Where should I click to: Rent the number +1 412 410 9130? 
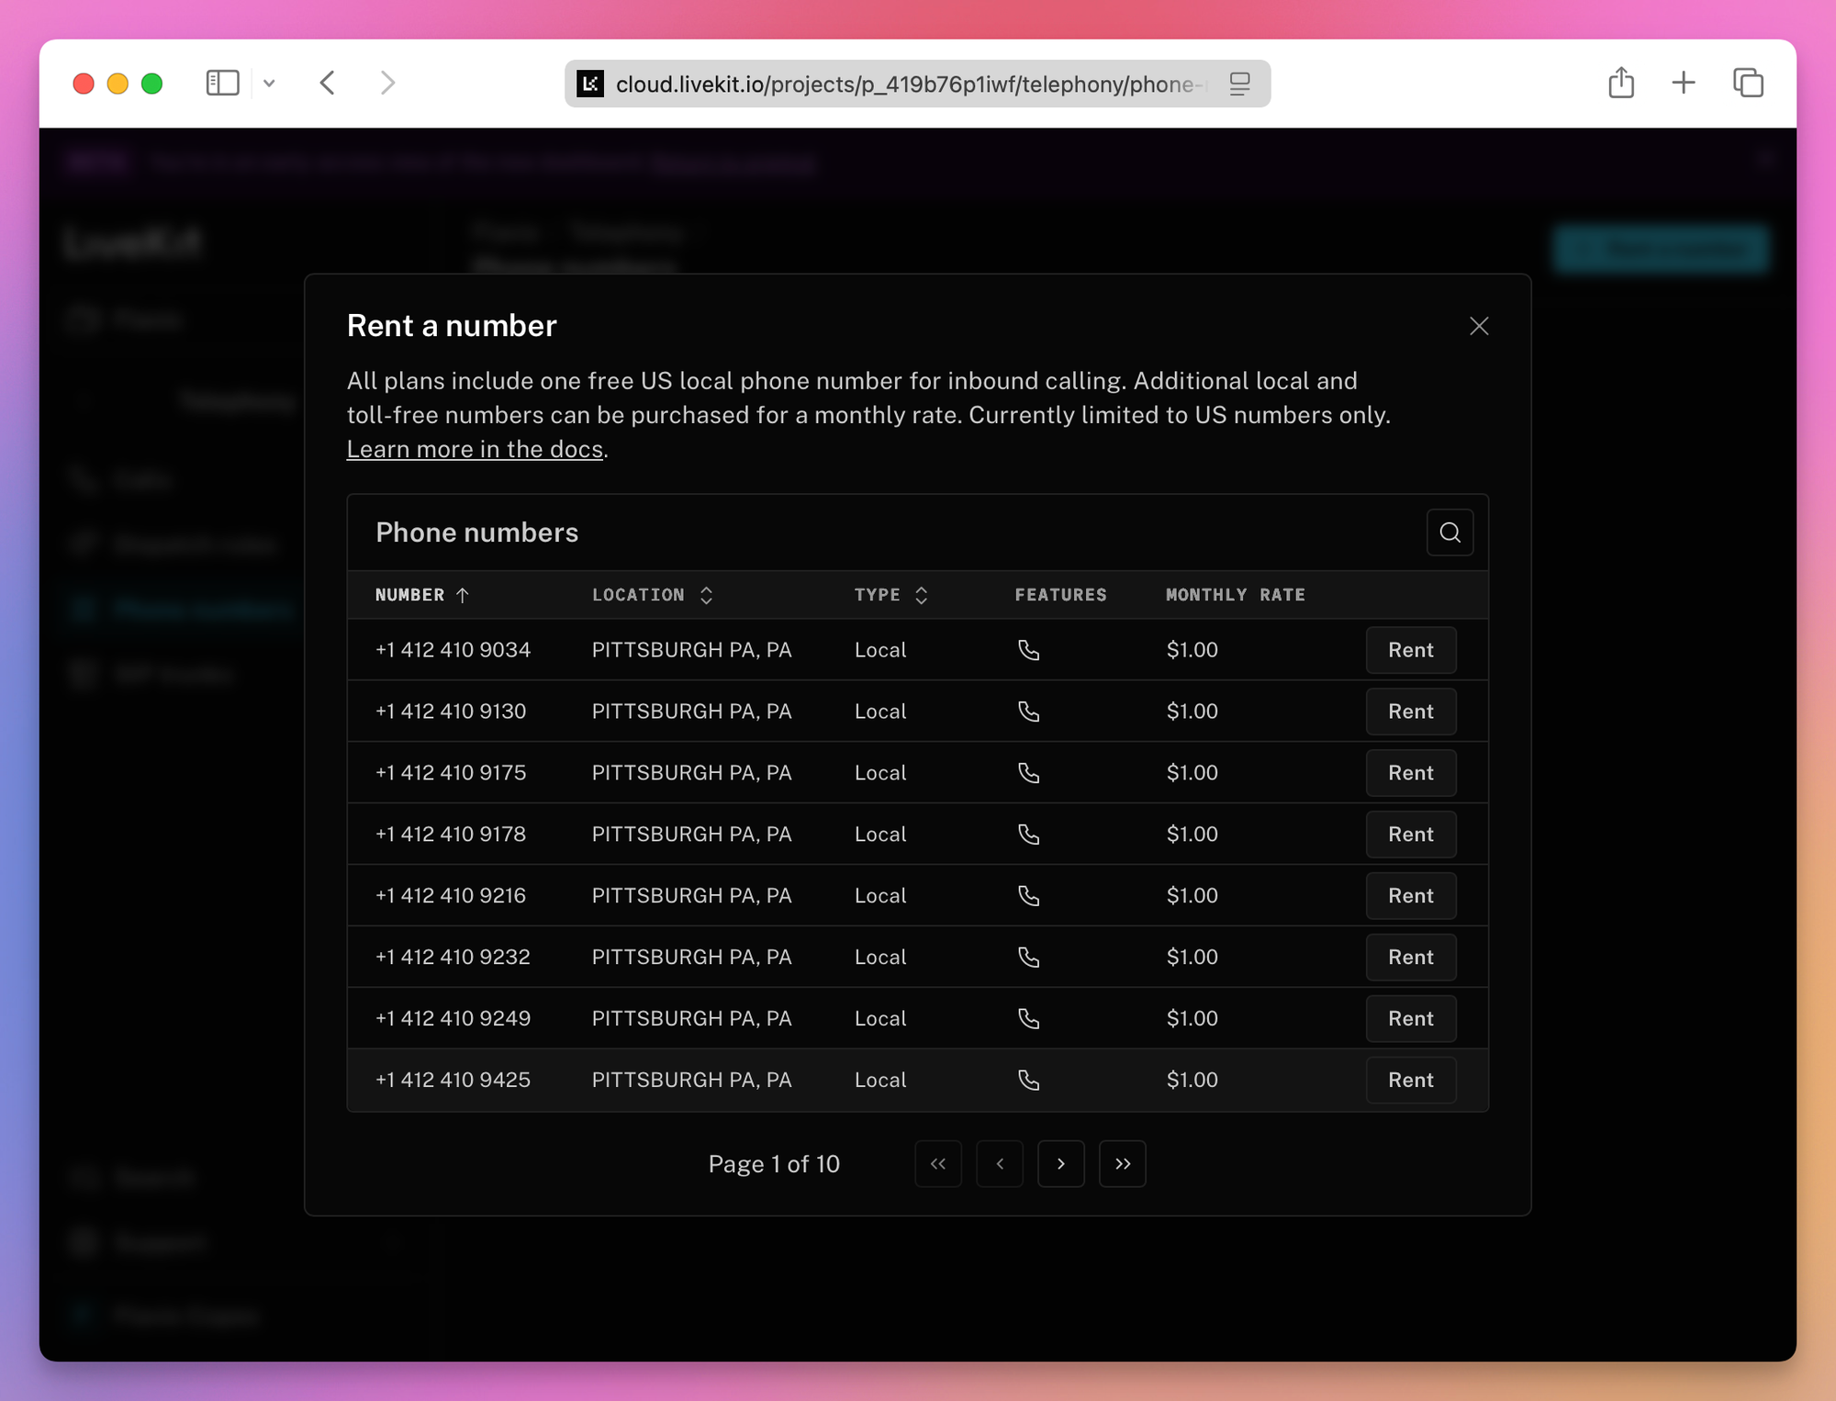click(x=1410, y=712)
